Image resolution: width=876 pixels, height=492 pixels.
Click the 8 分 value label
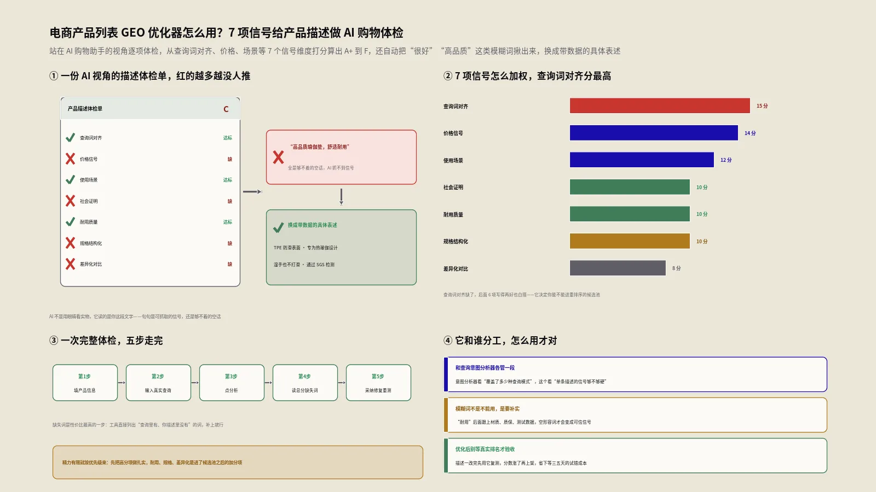677,268
